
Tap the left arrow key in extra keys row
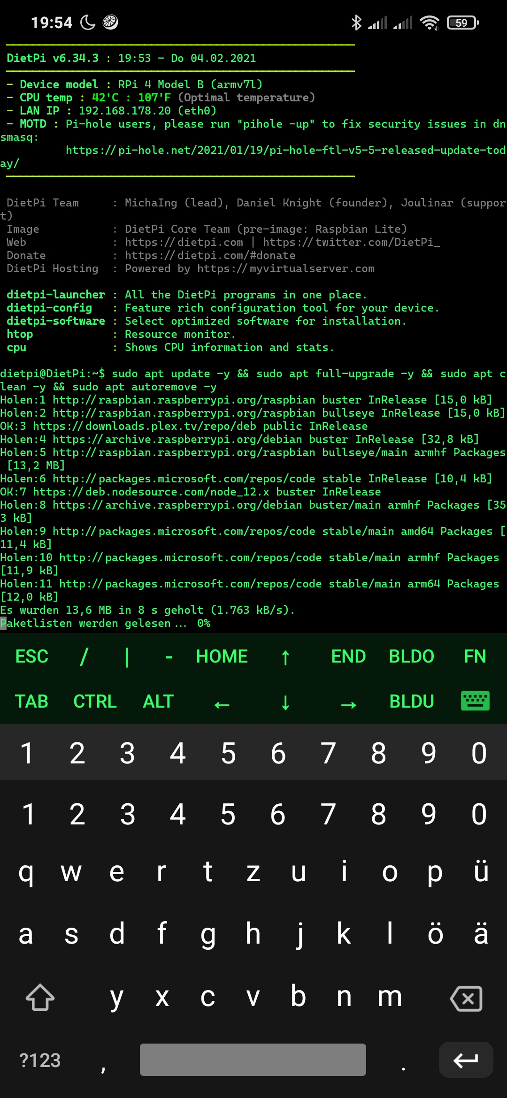click(222, 704)
